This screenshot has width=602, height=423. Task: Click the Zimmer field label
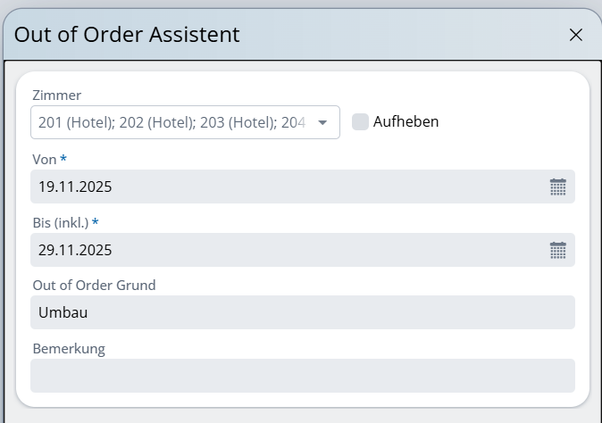point(56,95)
